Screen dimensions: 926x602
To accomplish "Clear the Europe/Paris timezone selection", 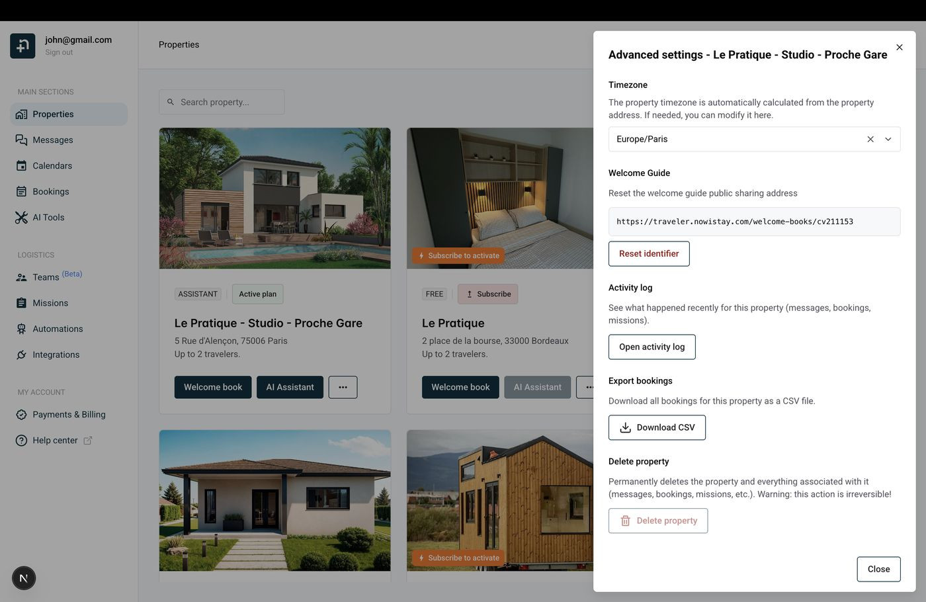I will (870, 139).
